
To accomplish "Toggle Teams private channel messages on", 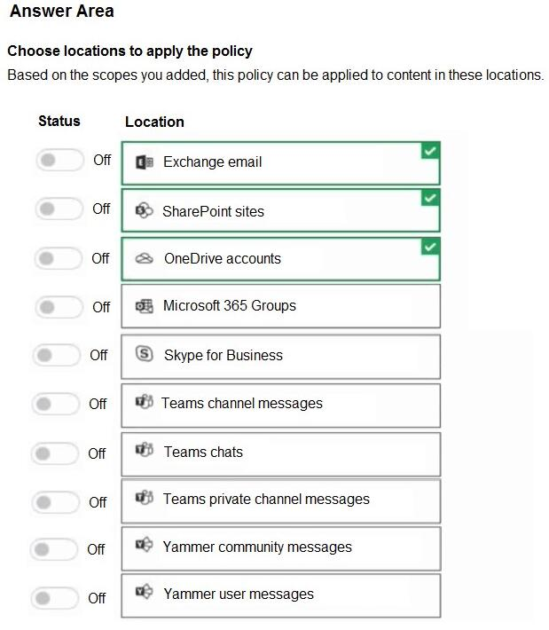I will click(x=56, y=502).
